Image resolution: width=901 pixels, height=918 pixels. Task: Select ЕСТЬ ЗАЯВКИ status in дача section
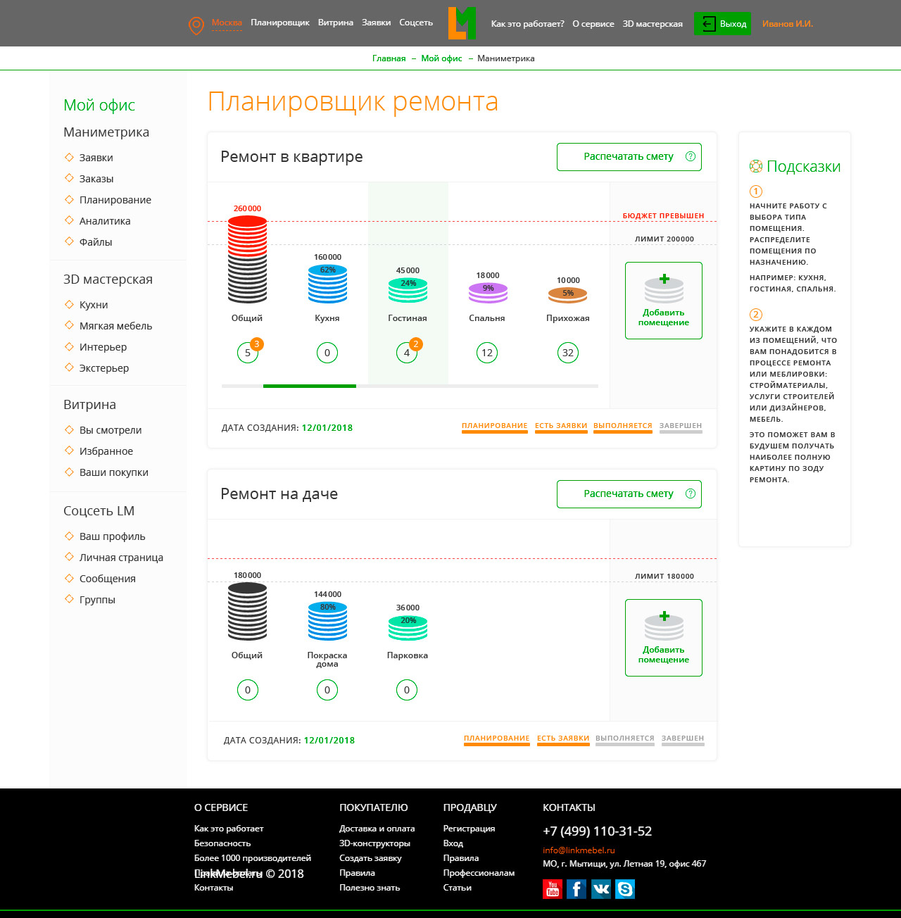tap(563, 739)
